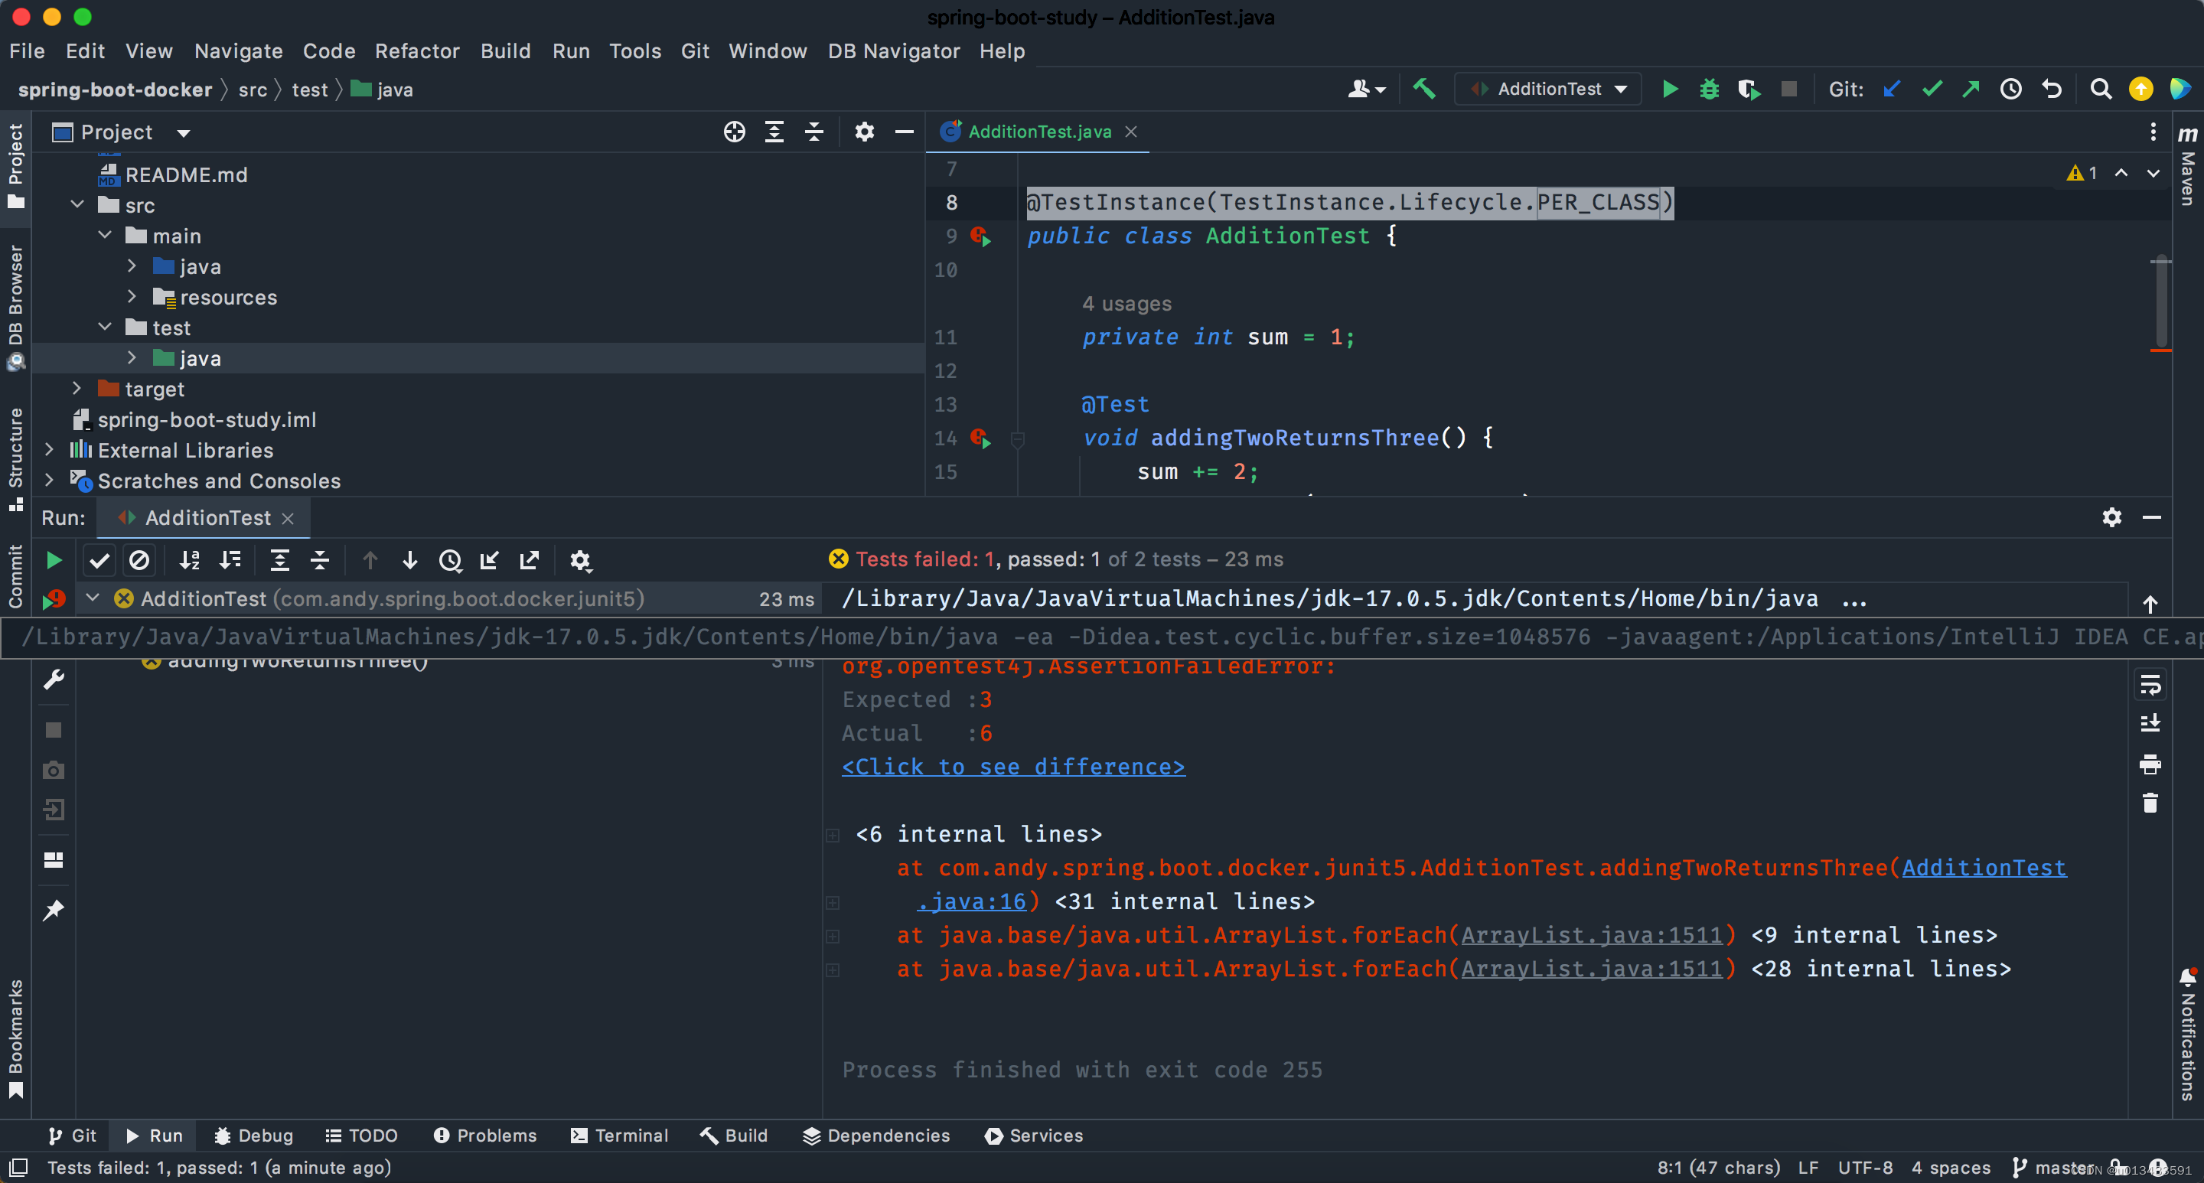Open the Refactor menu
The height and width of the screenshot is (1183, 2204).
coord(416,51)
